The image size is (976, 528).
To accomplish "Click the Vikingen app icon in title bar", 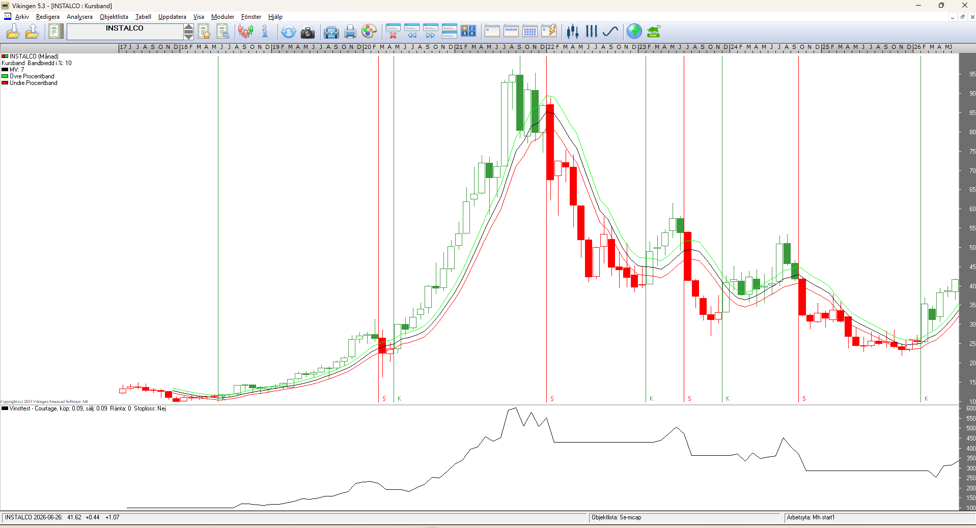I will click(x=6, y=6).
